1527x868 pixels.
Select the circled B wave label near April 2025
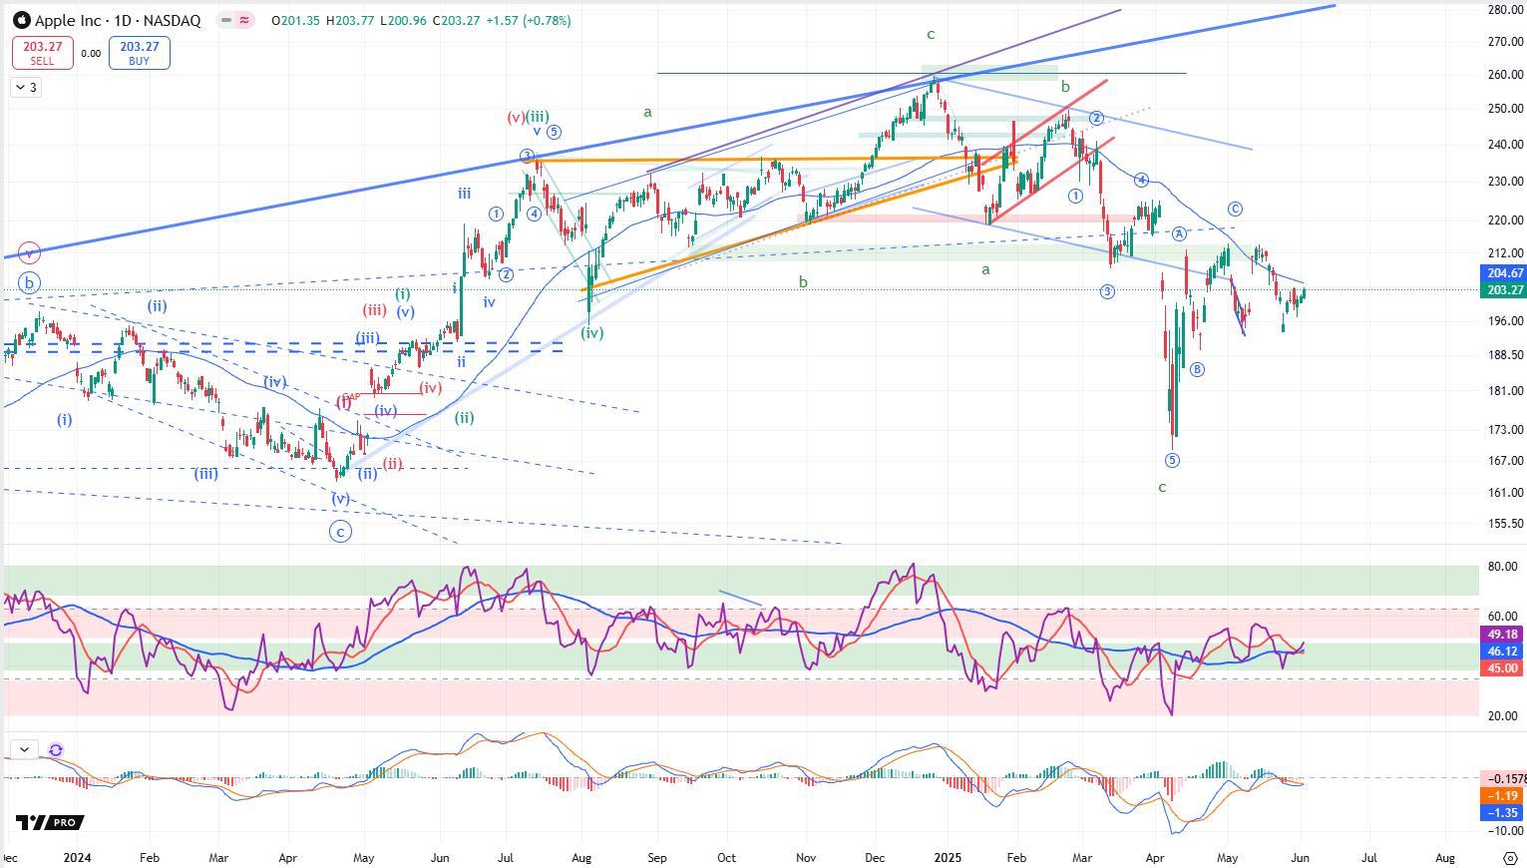[x=1197, y=369]
